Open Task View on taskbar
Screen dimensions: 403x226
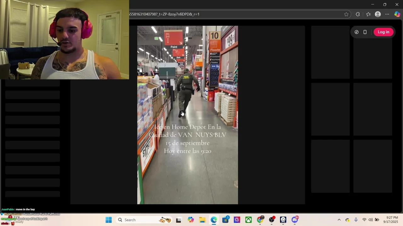point(179,220)
